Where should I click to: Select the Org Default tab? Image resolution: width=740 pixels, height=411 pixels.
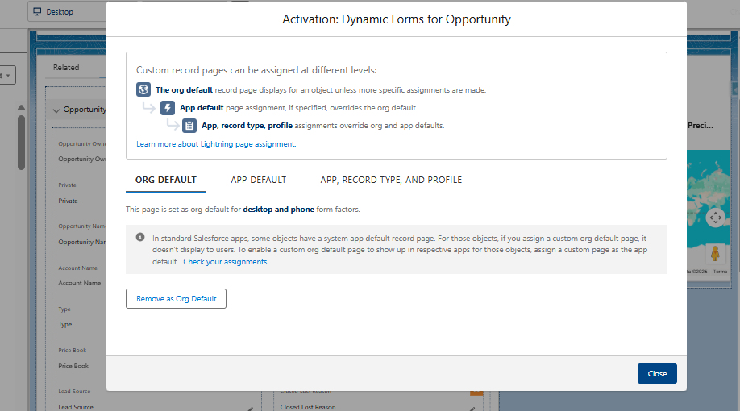point(165,180)
